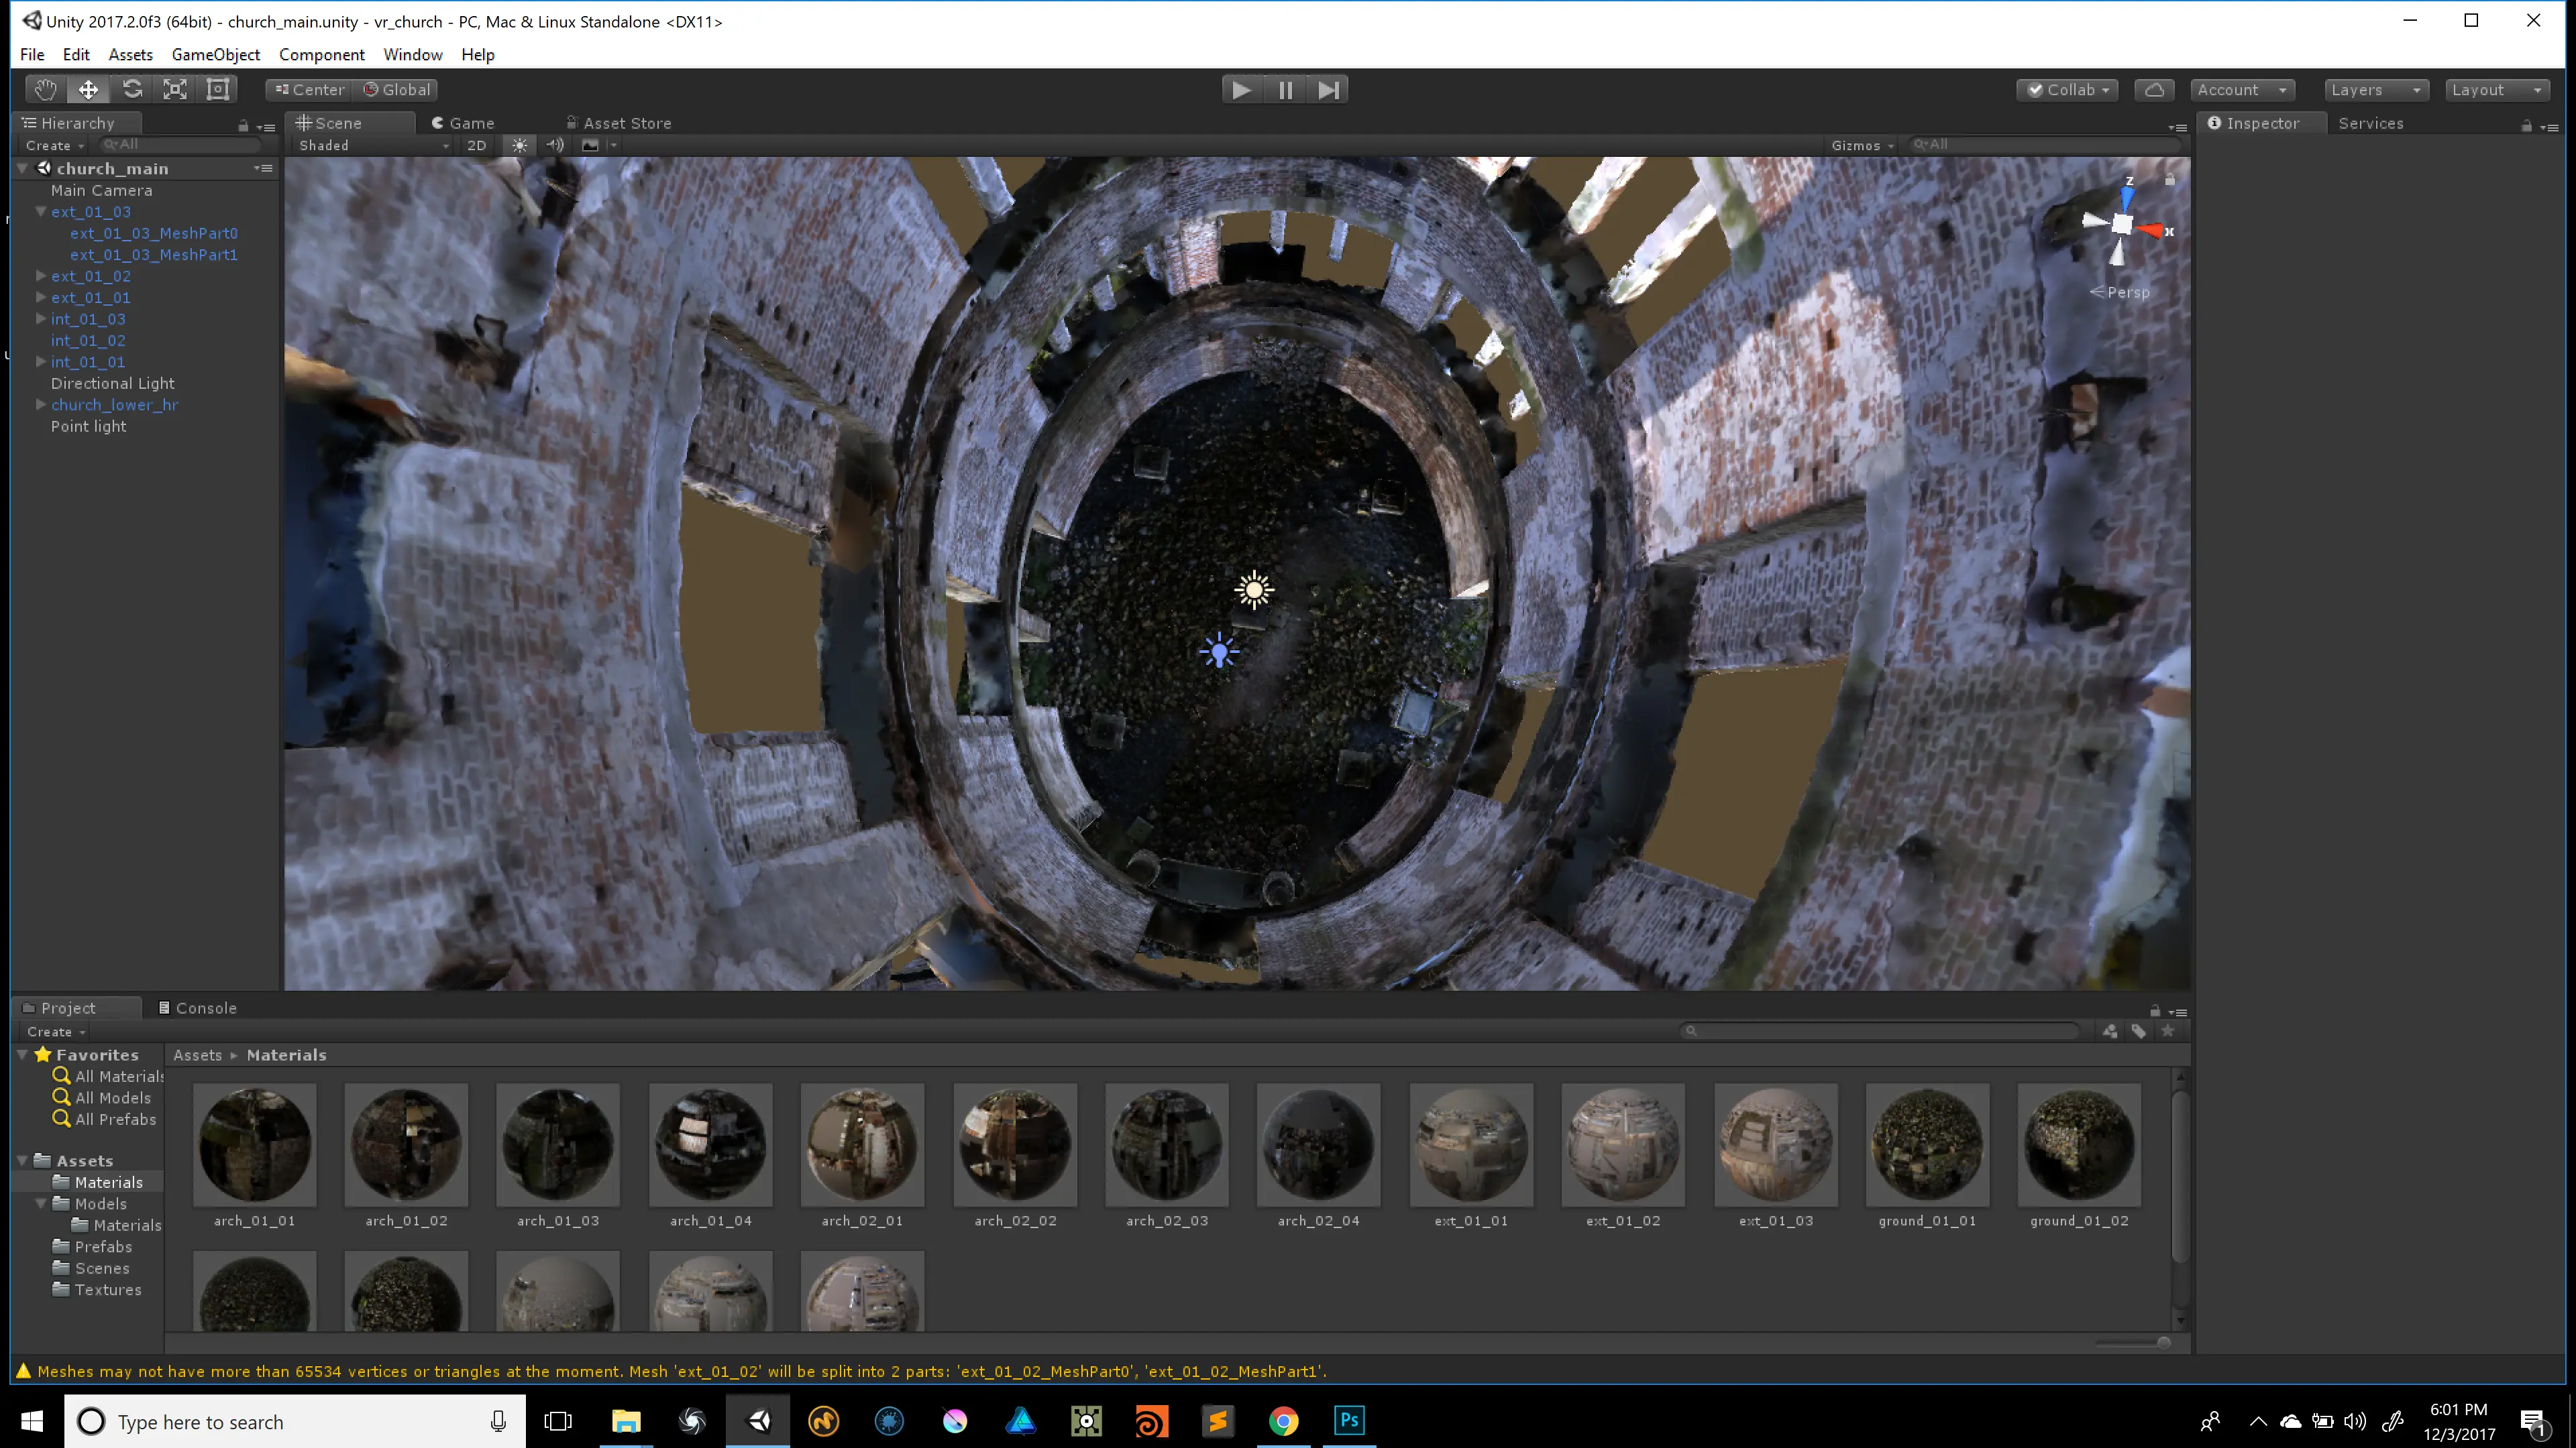This screenshot has width=2576, height=1448.
Task: Lock the Project panel
Action: click(x=2155, y=1010)
